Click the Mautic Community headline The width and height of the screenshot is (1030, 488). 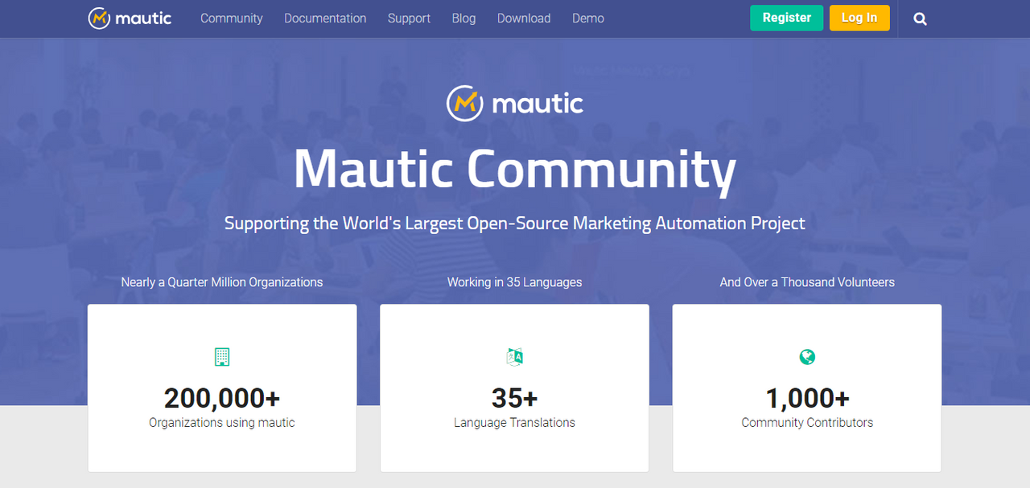click(x=515, y=170)
